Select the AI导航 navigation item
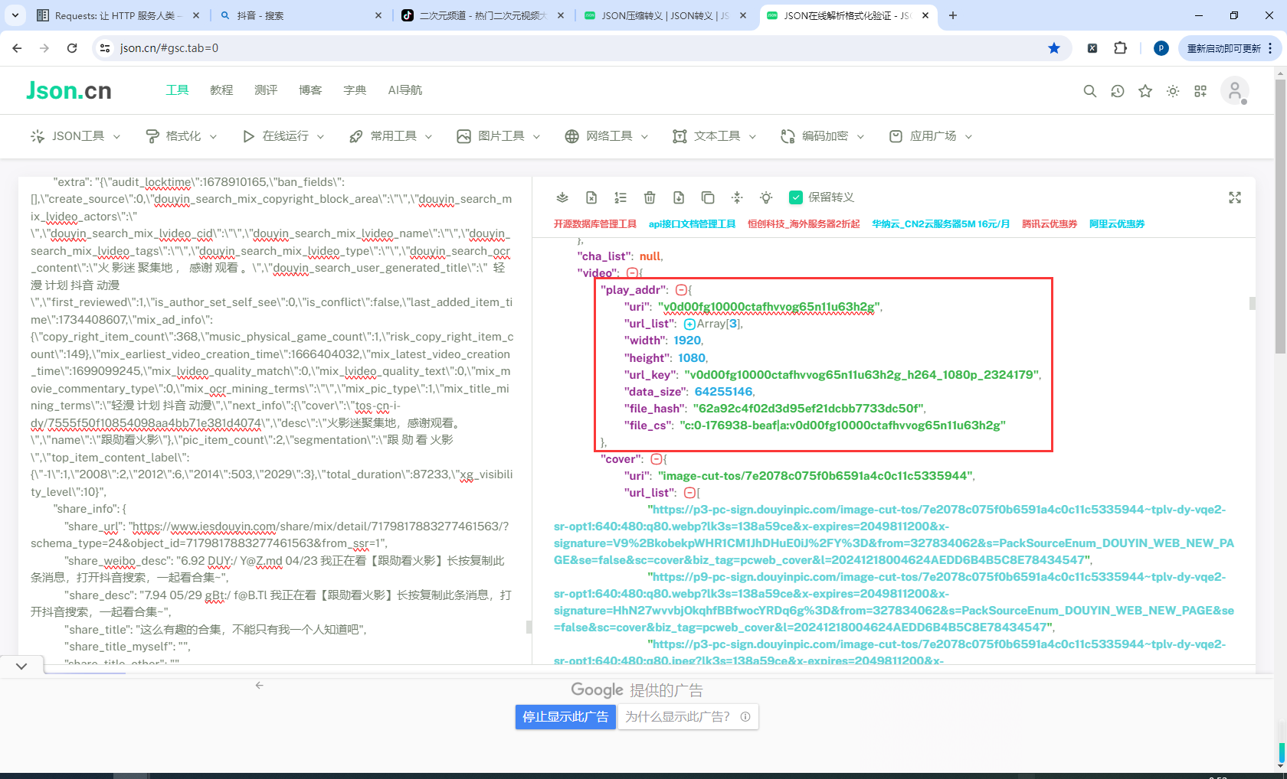Image resolution: width=1287 pixels, height=779 pixels. pos(405,90)
